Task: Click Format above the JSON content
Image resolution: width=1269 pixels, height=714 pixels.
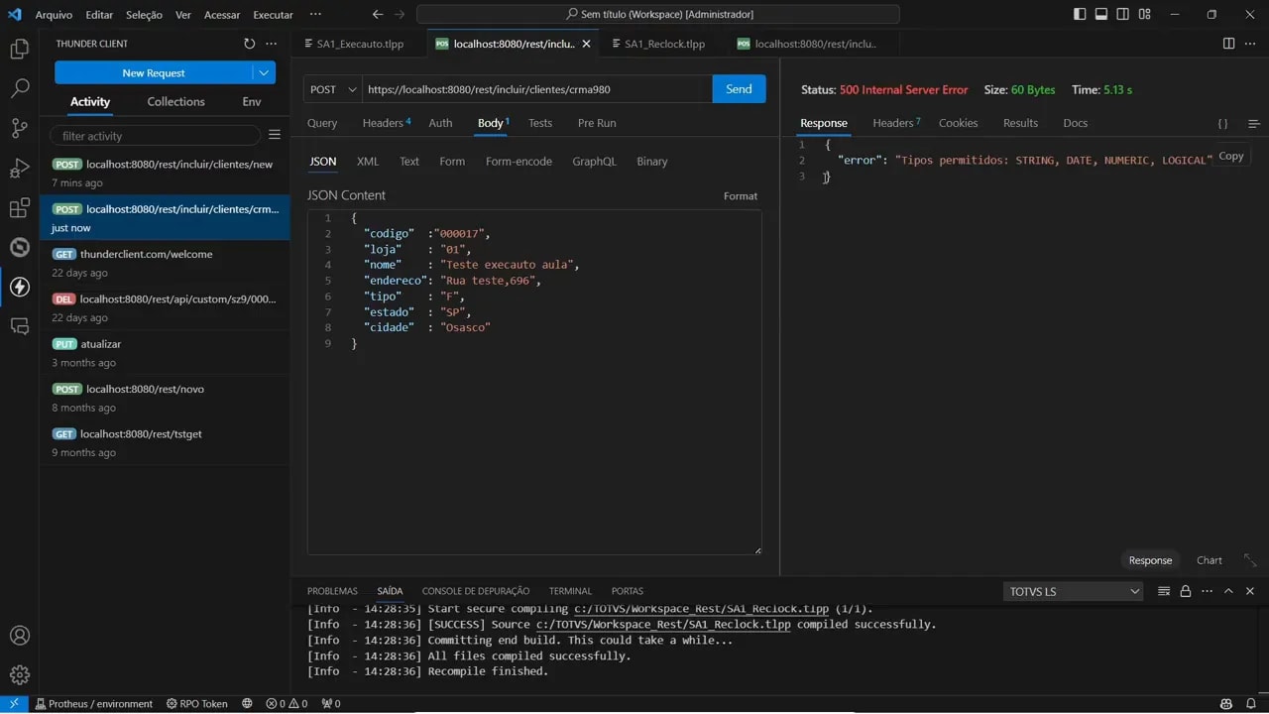Action: (740, 195)
